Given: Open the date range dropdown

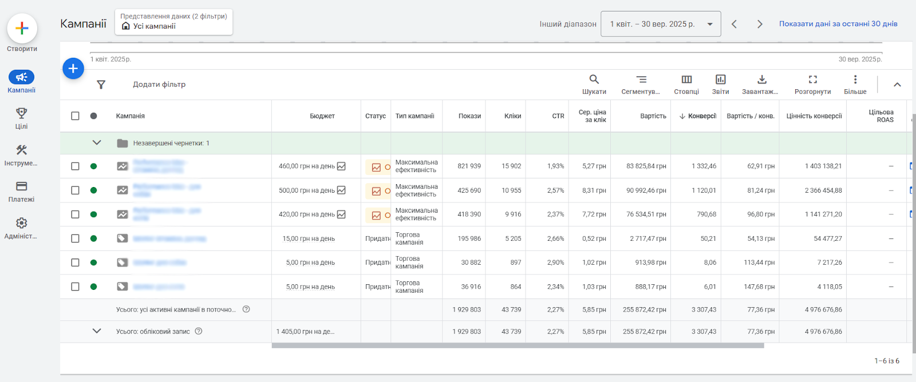Looking at the screenshot, I should tap(660, 24).
